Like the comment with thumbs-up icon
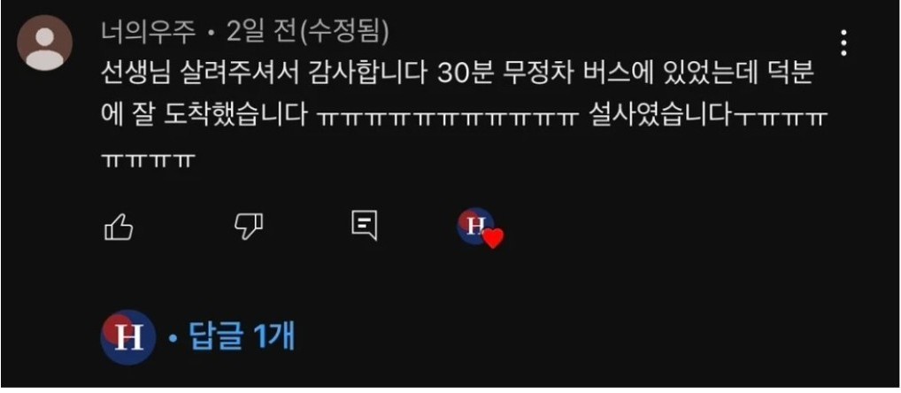 (x=119, y=228)
